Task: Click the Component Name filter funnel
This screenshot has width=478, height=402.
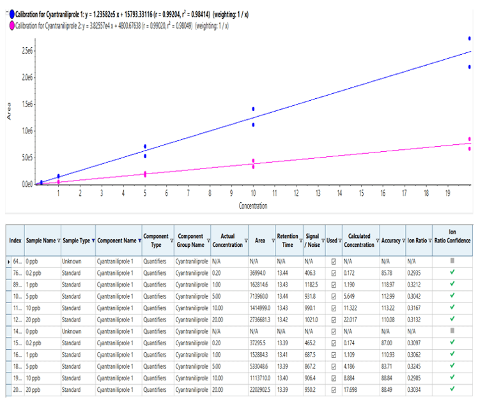Action: click(x=139, y=241)
